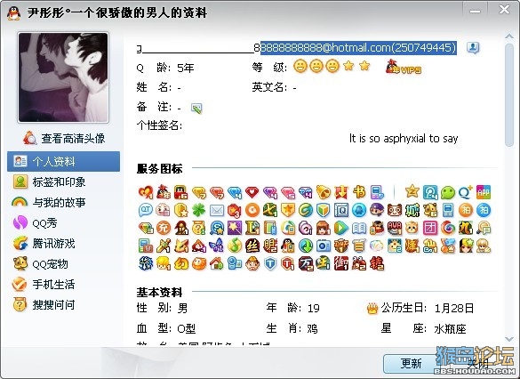Click the blue T shield icon
Viewport: 520px width, 379px height.
(270, 264)
